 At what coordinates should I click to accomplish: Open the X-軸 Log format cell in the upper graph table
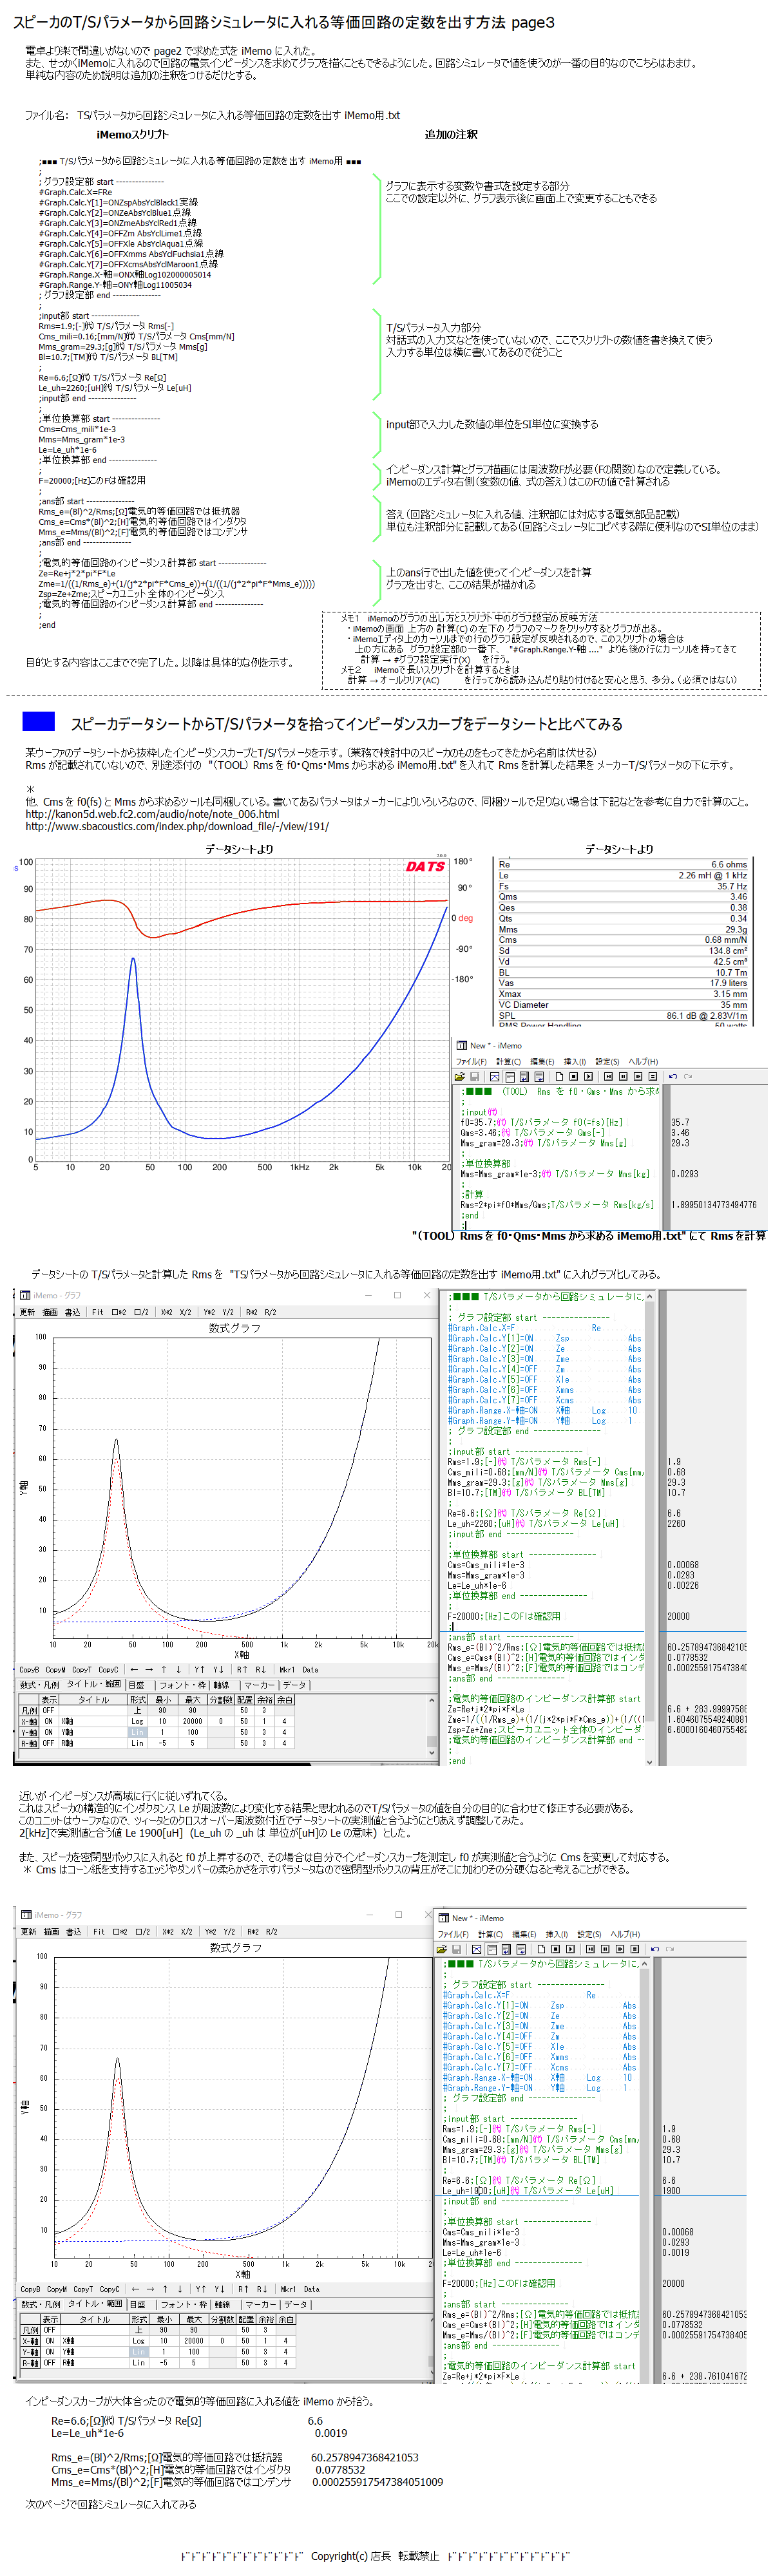(x=137, y=1721)
